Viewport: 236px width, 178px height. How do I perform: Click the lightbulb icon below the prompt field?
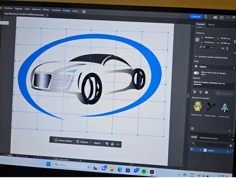point(201,92)
